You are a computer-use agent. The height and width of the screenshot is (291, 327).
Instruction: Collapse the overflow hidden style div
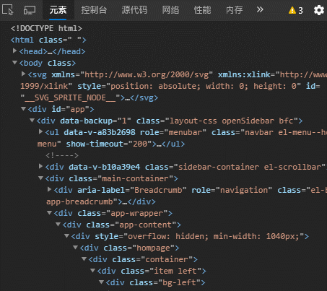click(x=66, y=236)
